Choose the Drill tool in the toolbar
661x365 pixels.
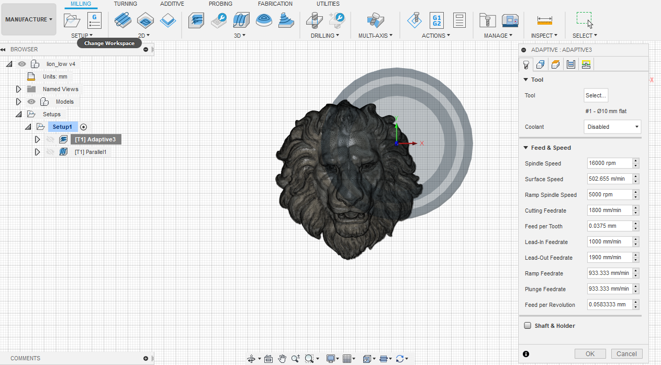tap(314, 20)
